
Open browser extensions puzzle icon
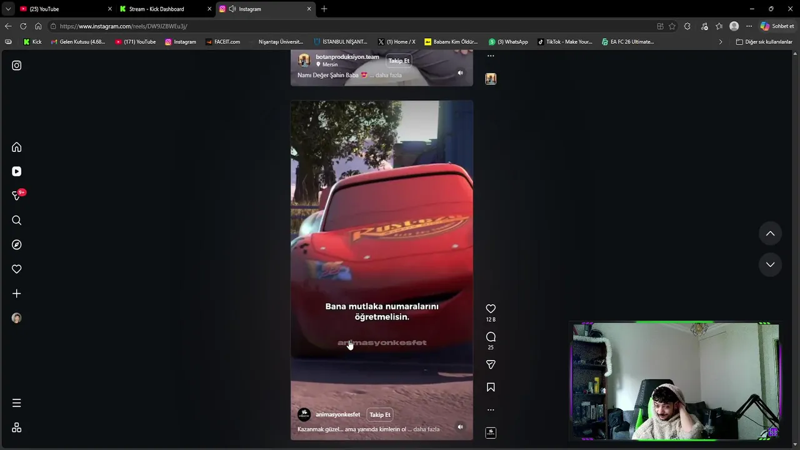(x=687, y=26)
